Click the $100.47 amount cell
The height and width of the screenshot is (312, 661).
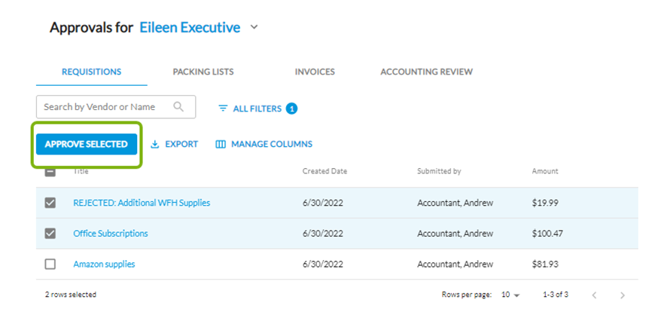tap(547, 234)
